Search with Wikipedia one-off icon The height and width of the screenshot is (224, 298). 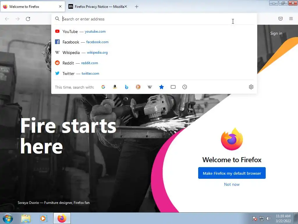click(150, 87)
